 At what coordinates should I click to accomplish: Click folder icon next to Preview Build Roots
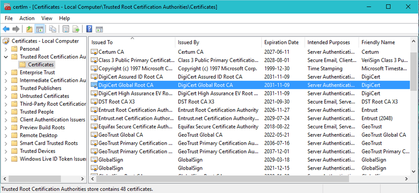(15, 128)
